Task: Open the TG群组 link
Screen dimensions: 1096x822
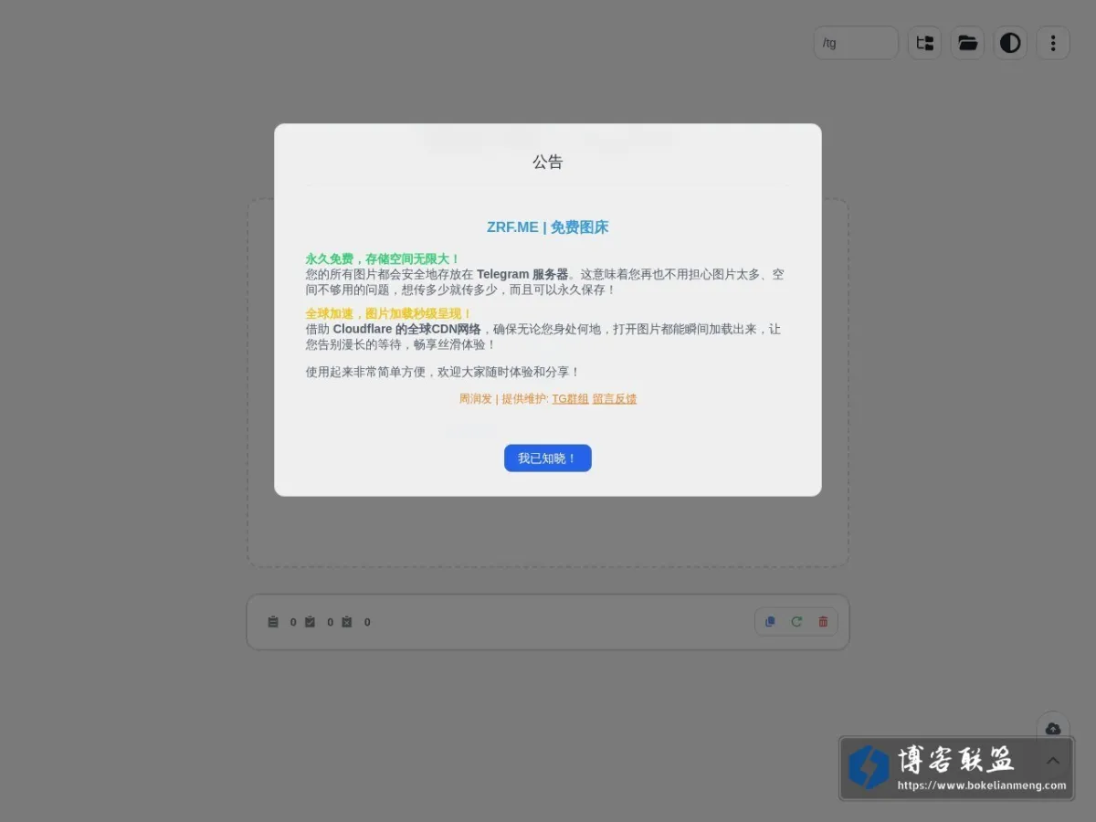Action: point(570,399)
